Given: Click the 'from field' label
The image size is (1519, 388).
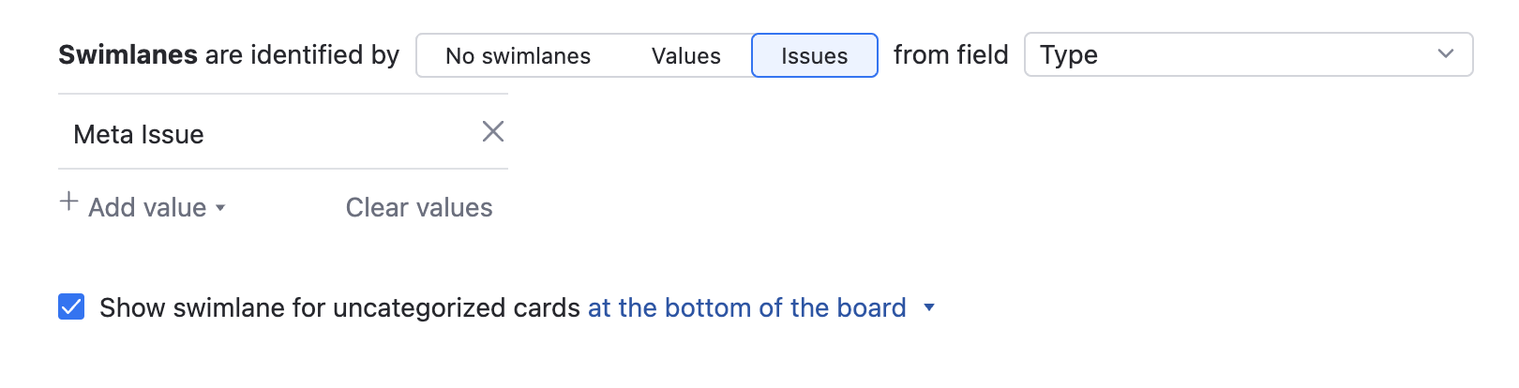Looking at the screenshot, I should tap(950, 55).
